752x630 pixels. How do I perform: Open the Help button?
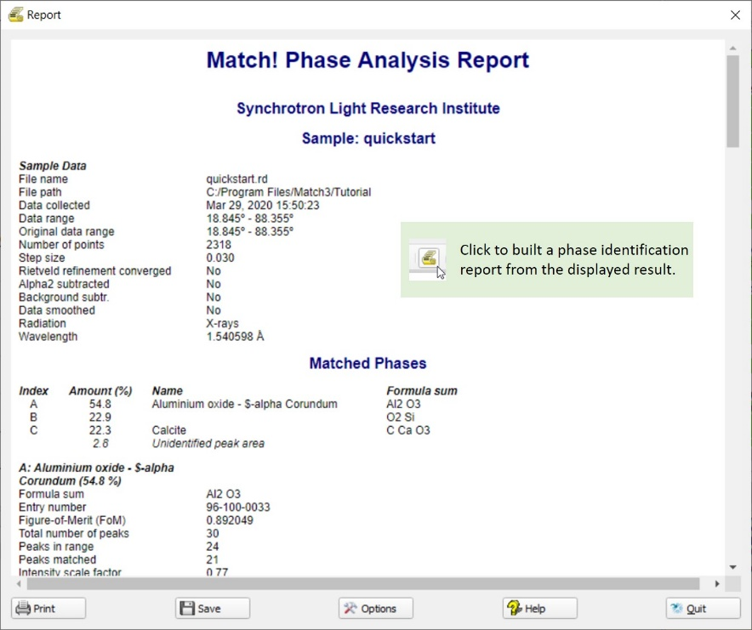[540, 609]
